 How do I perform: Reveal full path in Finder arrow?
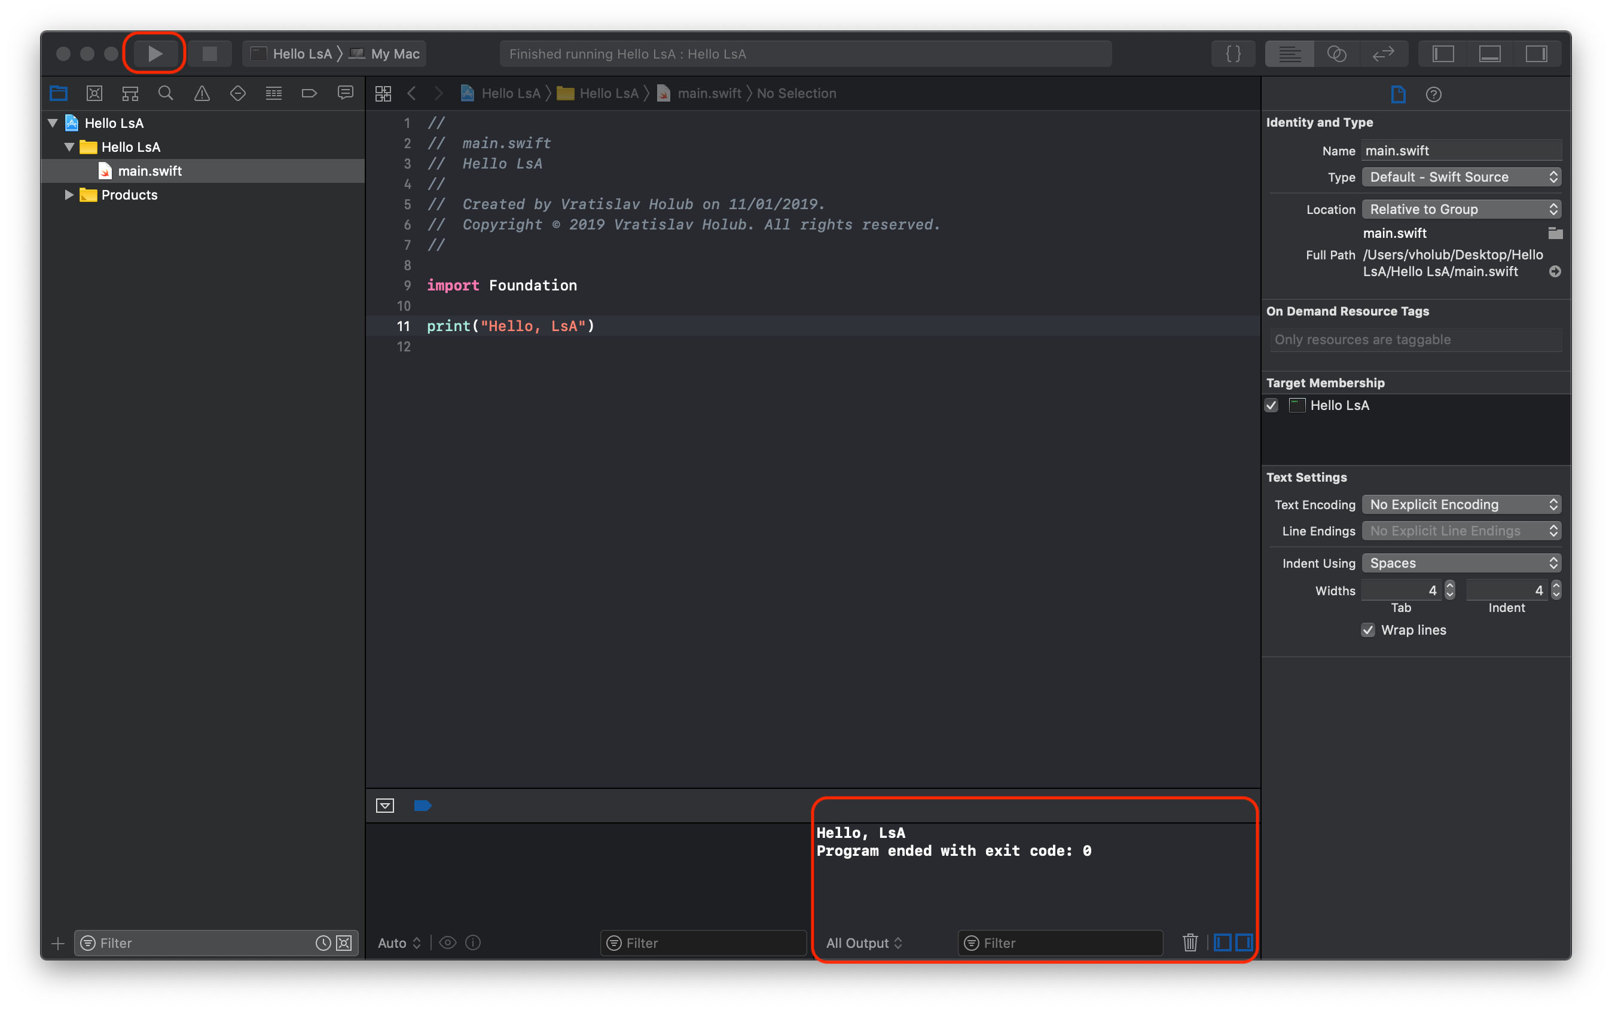[1555, 271]
